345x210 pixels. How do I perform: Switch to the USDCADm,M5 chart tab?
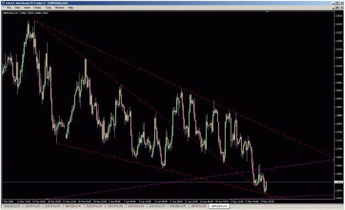(136, 206)
